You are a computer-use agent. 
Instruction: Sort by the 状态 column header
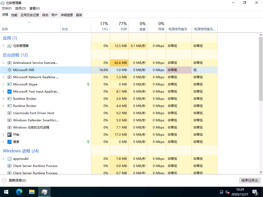coord(76,27)
